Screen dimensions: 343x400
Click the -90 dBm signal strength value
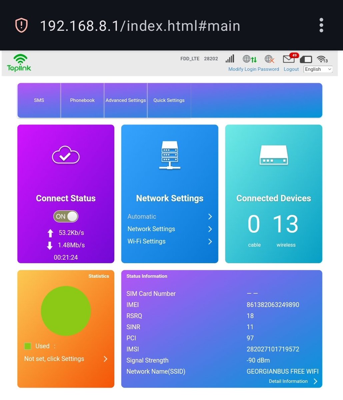(x=258, y=360)
